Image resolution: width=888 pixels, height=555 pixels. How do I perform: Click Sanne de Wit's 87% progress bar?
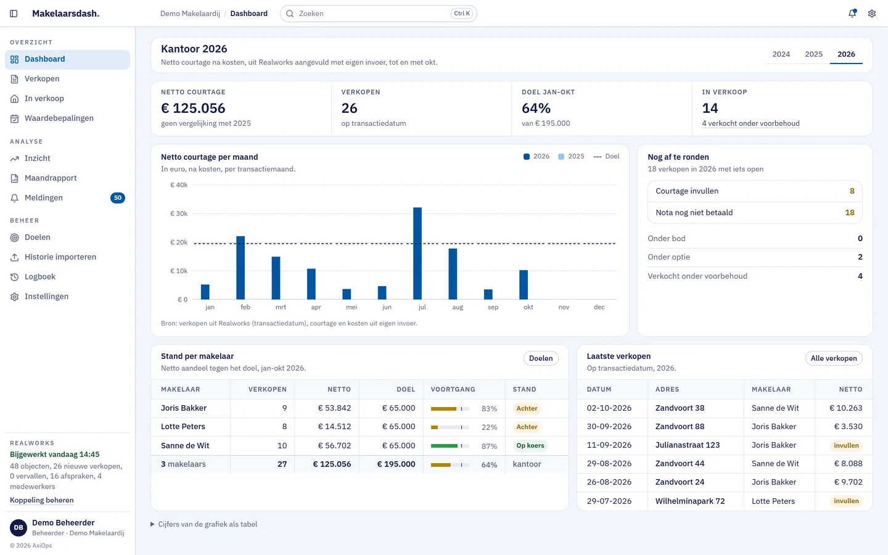[450, 446]
